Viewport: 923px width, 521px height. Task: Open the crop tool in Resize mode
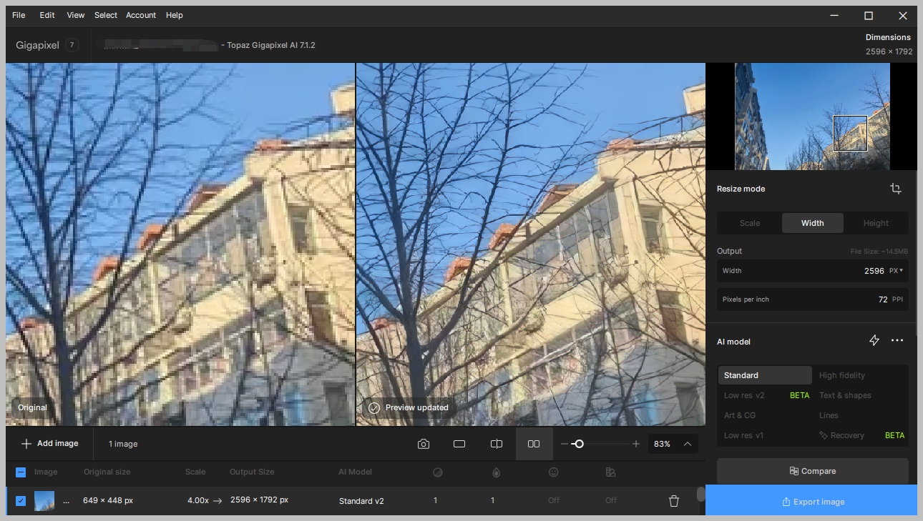(895, 188)
